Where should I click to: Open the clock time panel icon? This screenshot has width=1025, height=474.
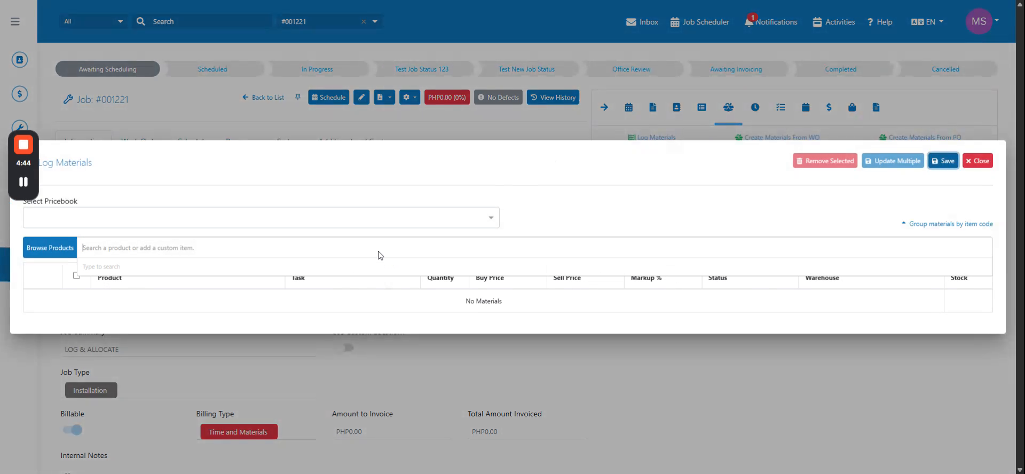click(755, 107)
